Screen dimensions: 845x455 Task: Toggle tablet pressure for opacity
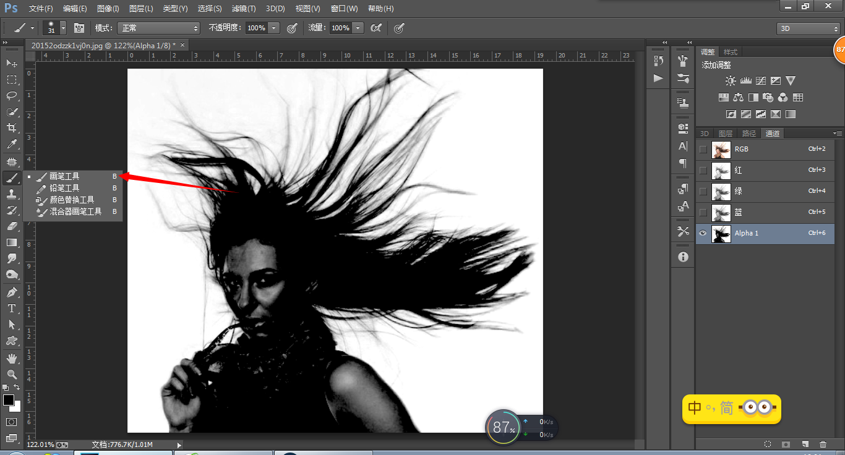pos(293,28)
